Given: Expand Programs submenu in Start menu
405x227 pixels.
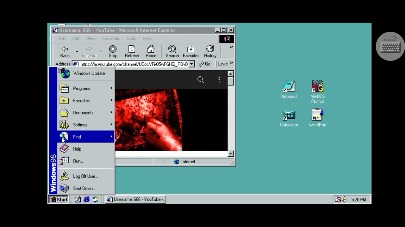Looking at the screenshot, I should tap(86, 88).
